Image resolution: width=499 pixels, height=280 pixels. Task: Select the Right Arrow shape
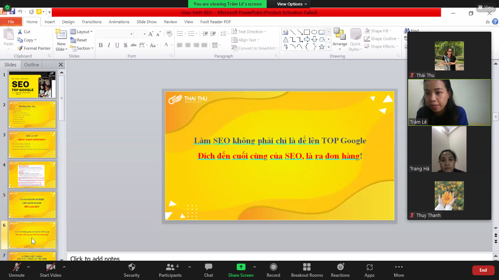point(307,39)
